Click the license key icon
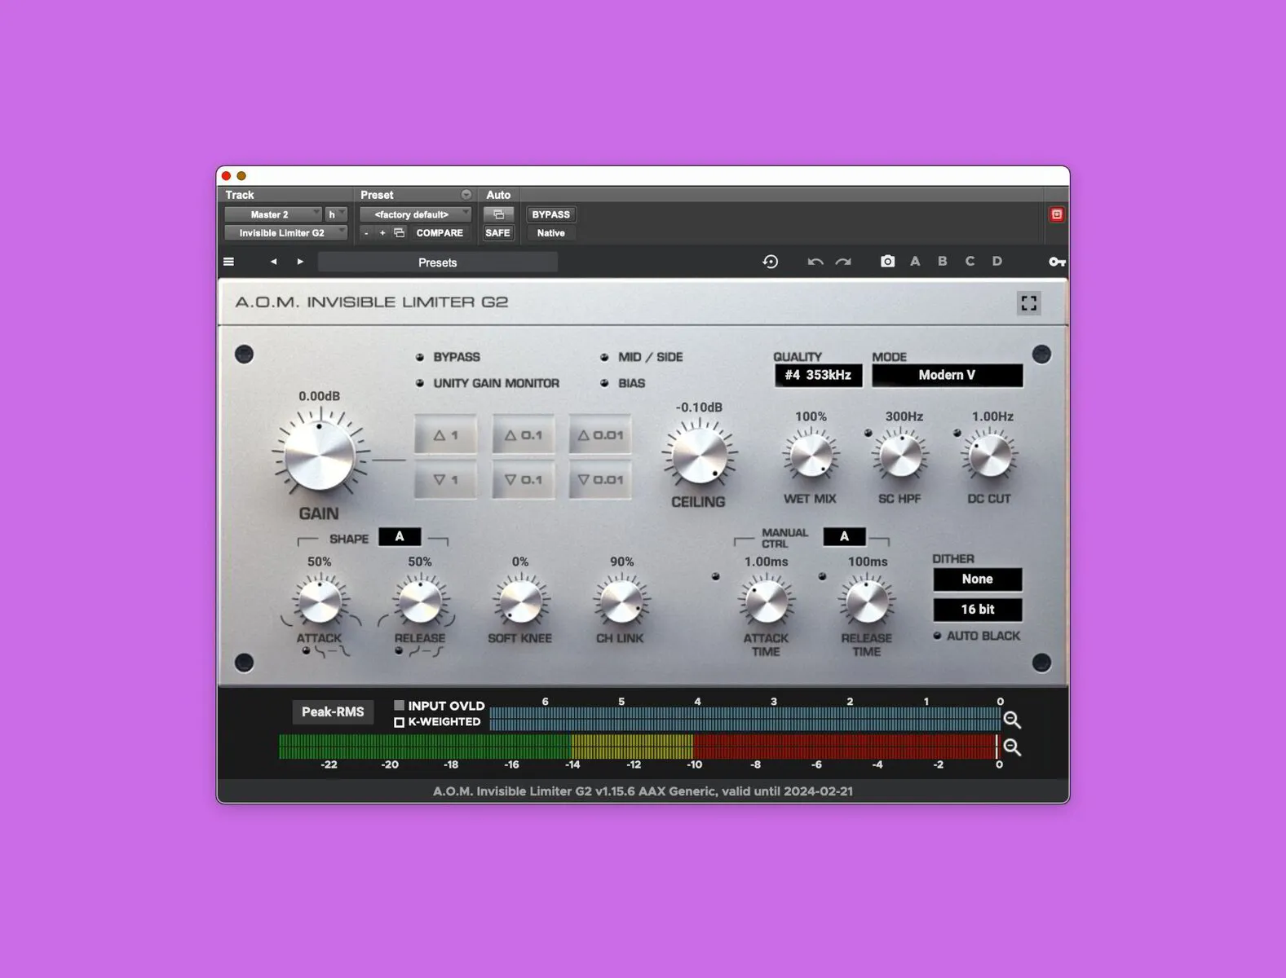 point(1057,262)
